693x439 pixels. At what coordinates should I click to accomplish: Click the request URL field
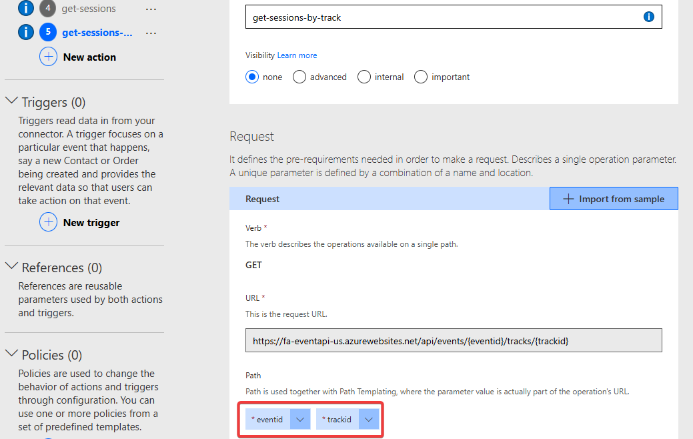pos(454,340)
